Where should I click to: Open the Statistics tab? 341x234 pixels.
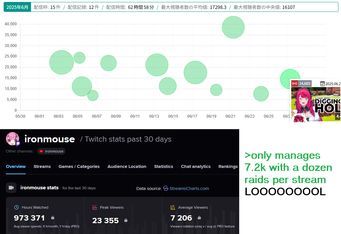163,166
